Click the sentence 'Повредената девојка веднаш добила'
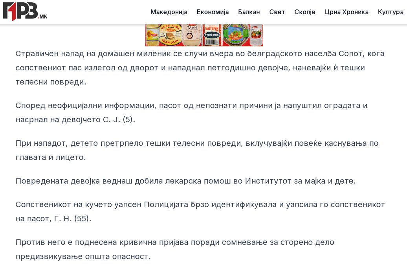 (x=185, y=181)
